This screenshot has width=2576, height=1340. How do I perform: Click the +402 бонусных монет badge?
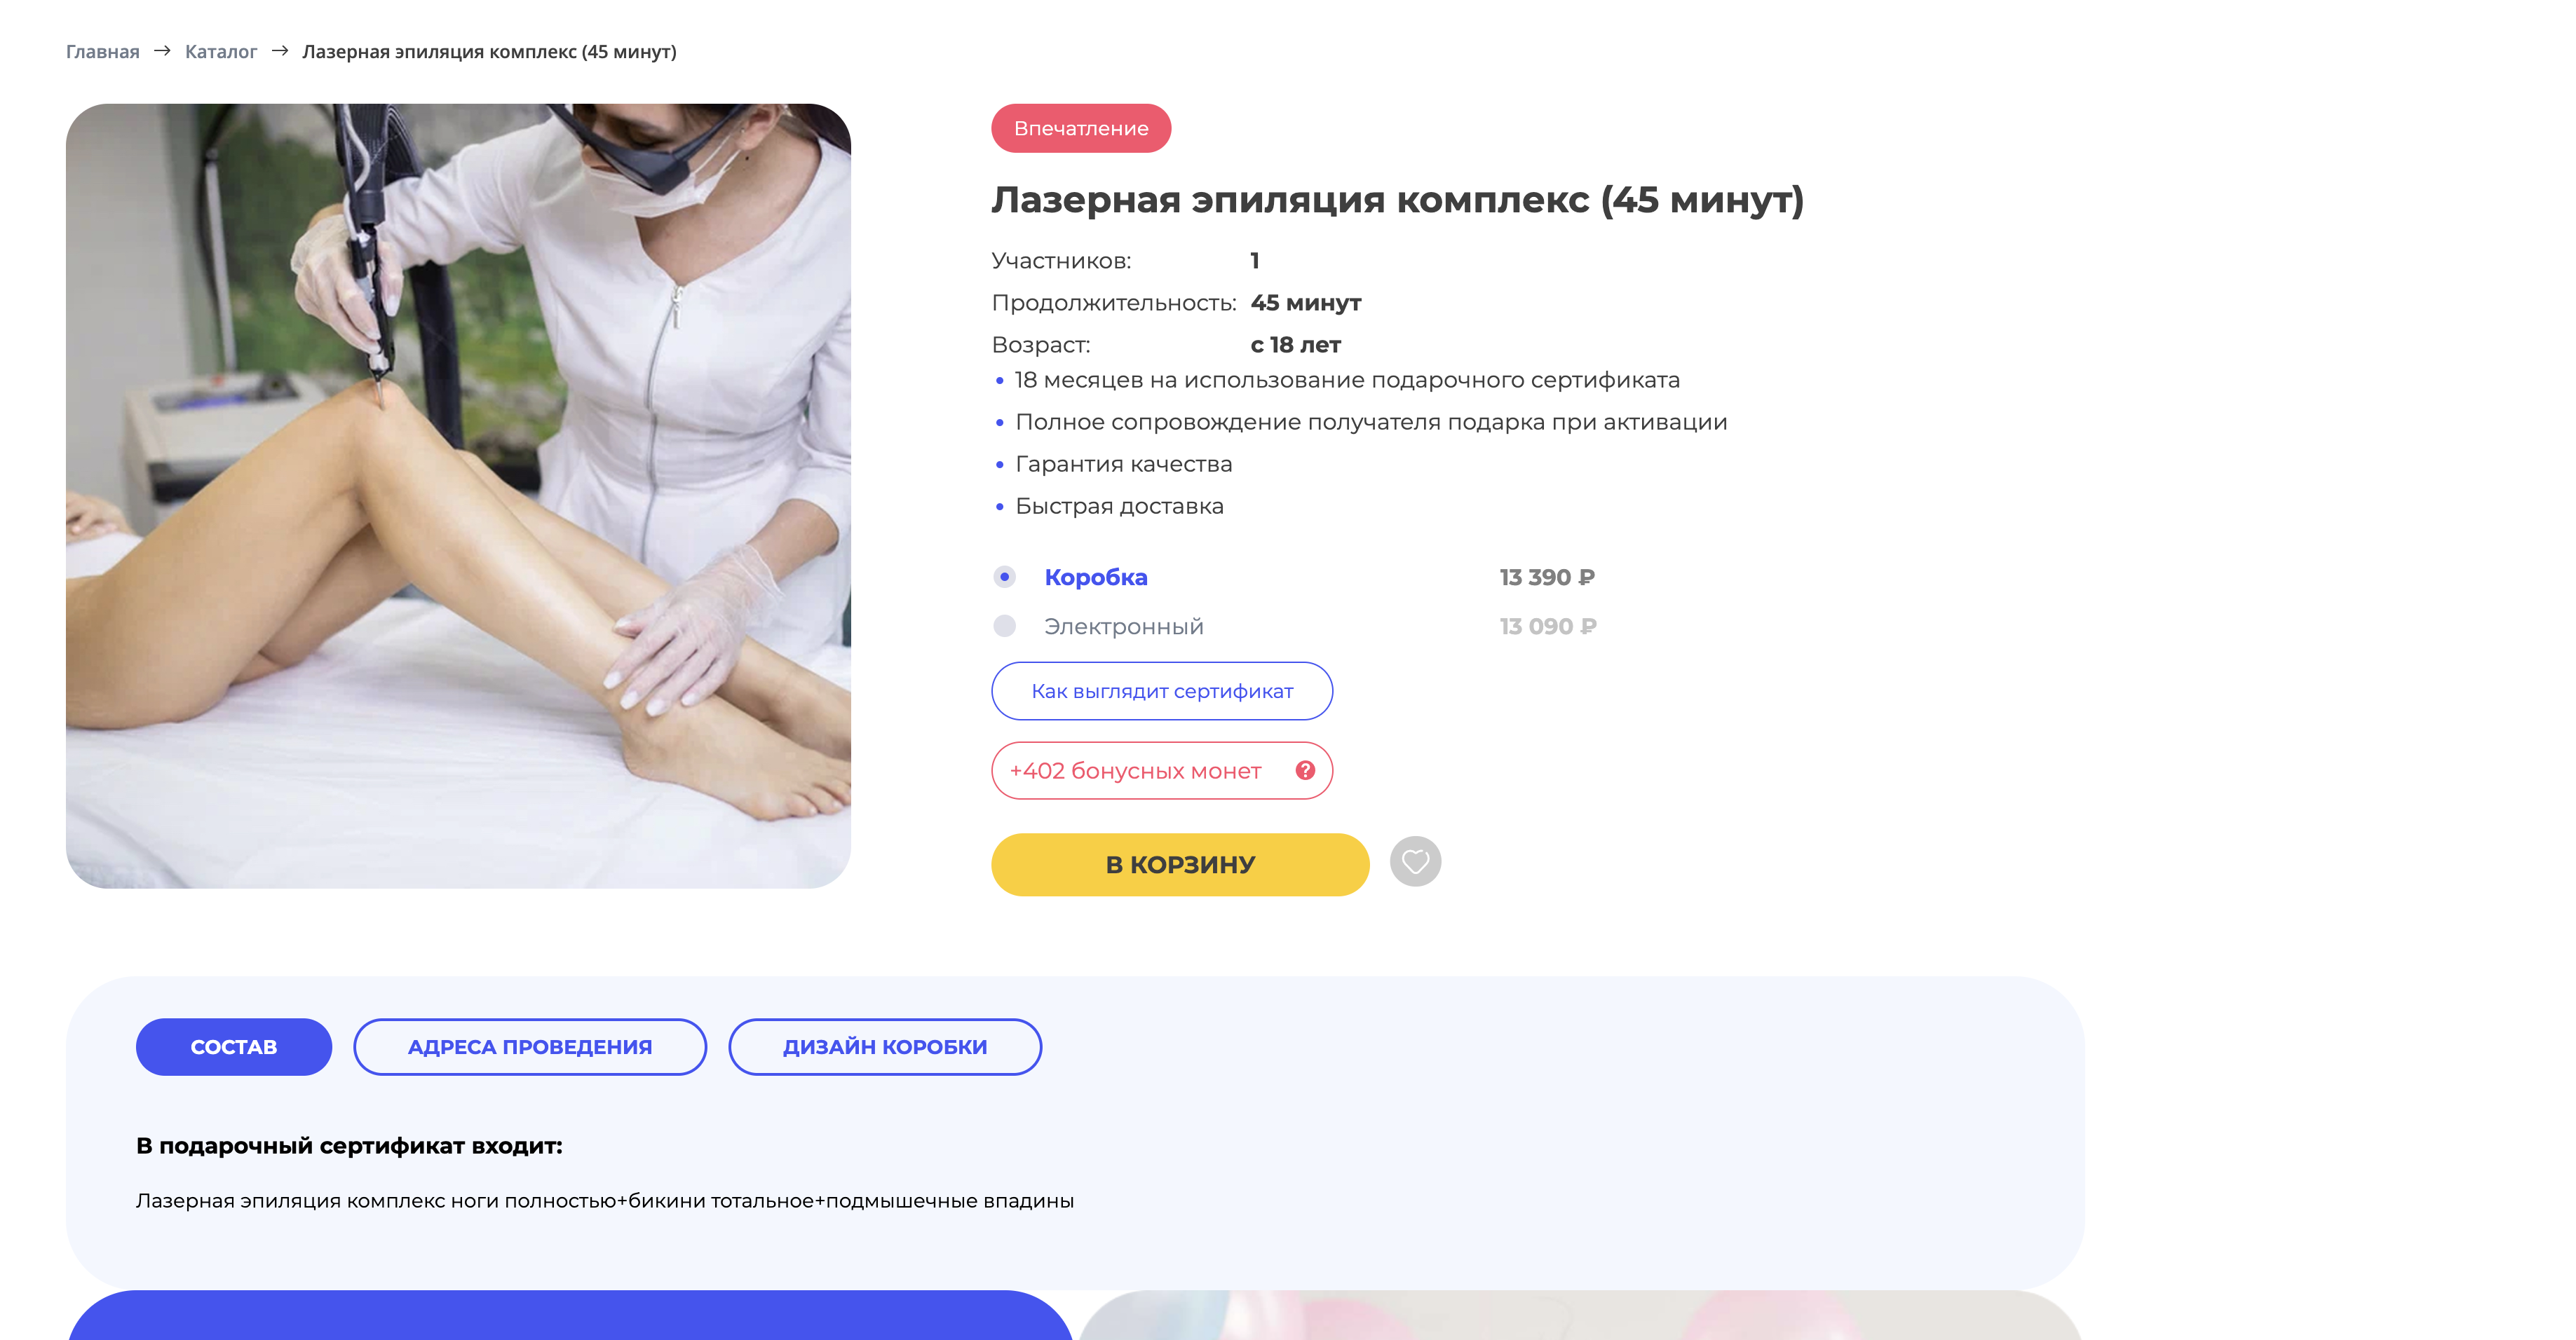pos(1162,770)
